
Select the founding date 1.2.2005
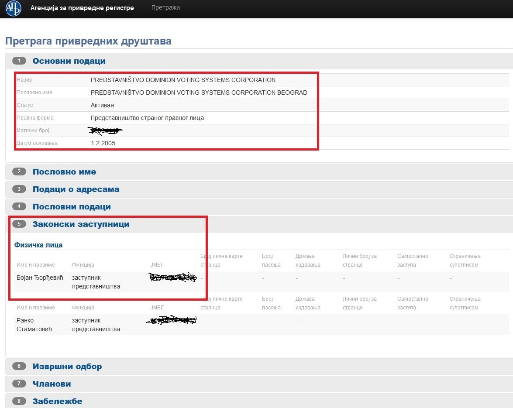(x=103, y=143)
